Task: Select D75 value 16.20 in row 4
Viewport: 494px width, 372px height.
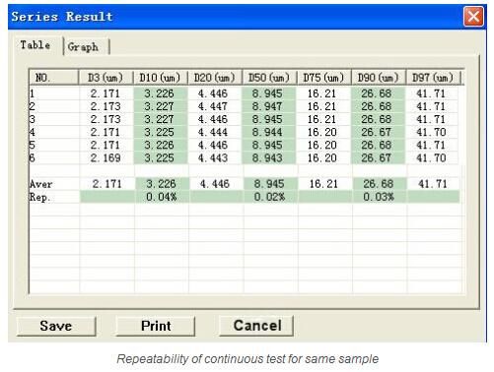Action: [x=321, y=132]
